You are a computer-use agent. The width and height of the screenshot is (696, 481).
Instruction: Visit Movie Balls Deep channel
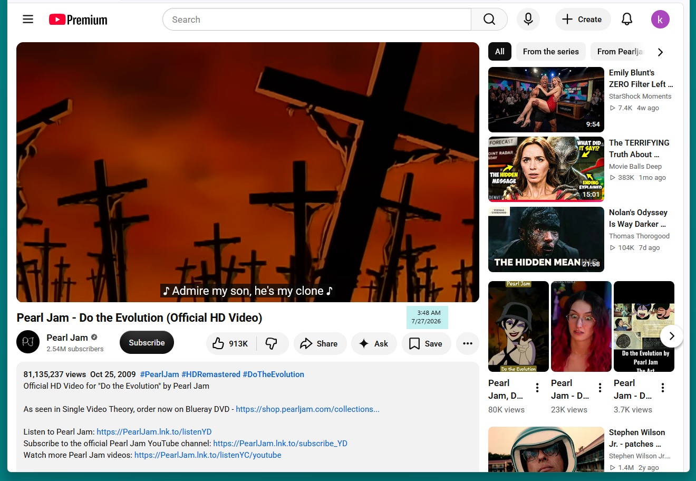[635, 167]
